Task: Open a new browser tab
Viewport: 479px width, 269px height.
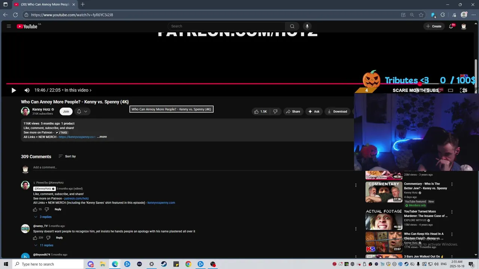Action: click(x=83, y=4)
